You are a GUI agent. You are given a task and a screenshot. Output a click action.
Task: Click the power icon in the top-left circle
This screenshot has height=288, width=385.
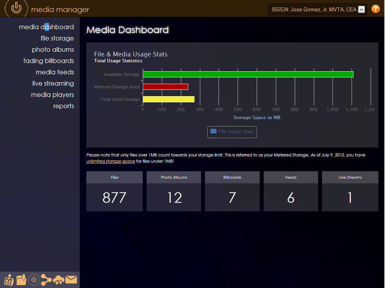click(x=16, y=8)
